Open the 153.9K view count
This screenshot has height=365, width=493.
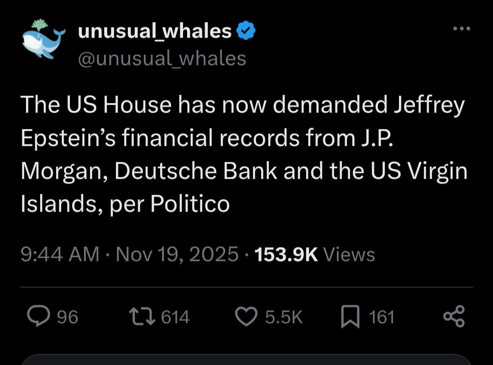click(286, 254)
